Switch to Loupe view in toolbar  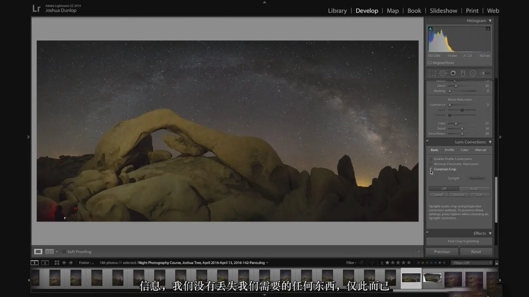pos(38,252)
